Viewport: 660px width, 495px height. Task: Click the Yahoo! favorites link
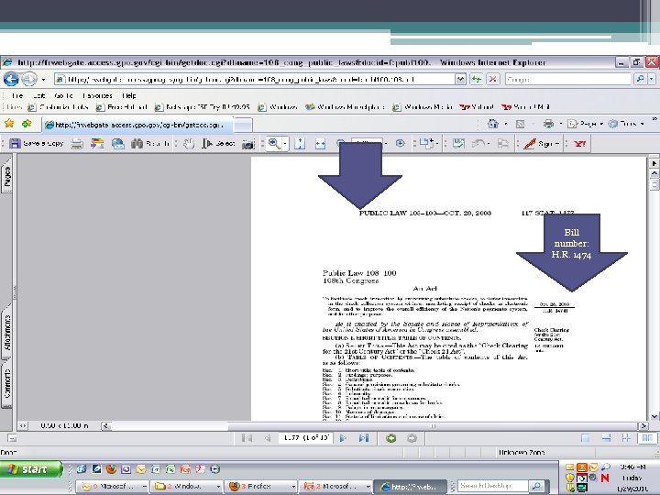[x=477, y=107]
